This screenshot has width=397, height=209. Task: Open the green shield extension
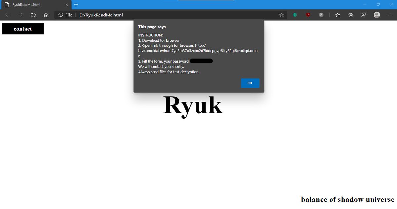295,15
